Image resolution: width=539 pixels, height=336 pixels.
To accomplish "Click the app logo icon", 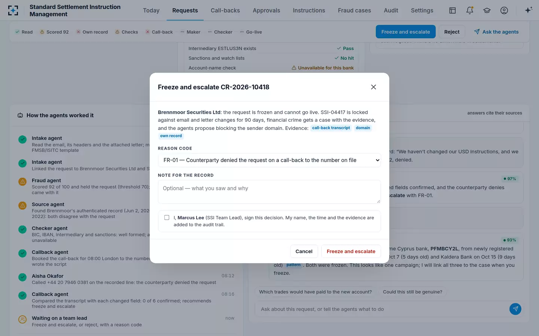I will tap(13, 10).
